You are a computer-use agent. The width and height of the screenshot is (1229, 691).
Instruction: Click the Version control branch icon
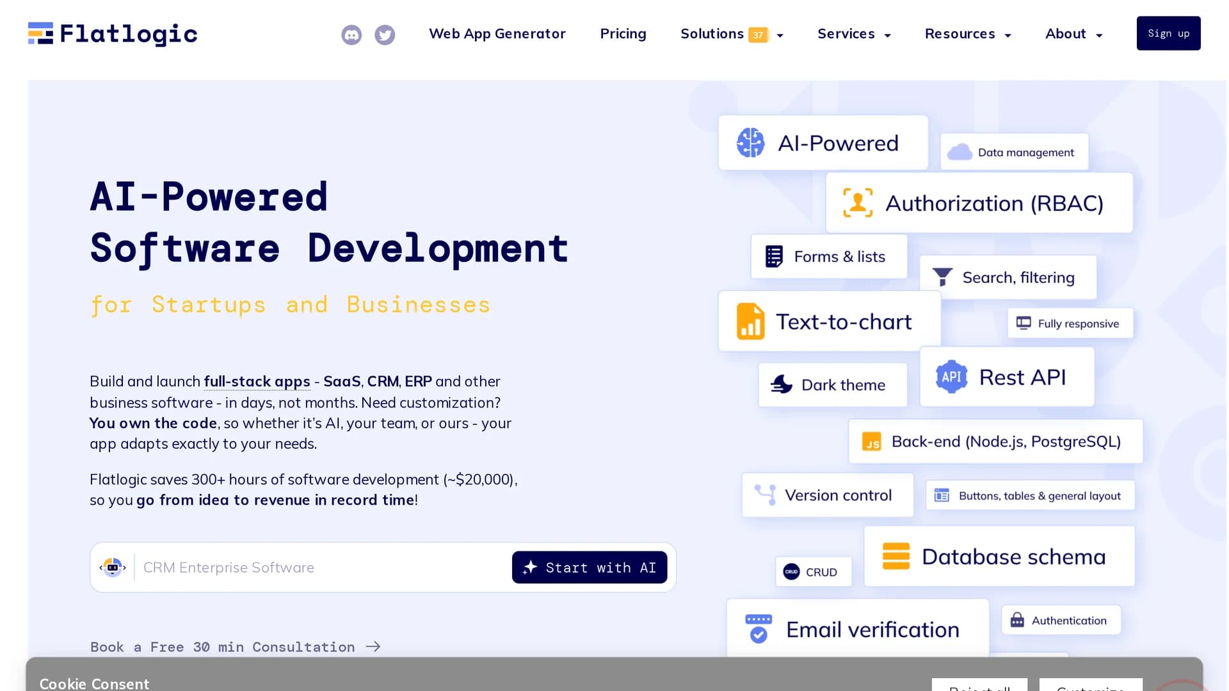pos(765,495)
